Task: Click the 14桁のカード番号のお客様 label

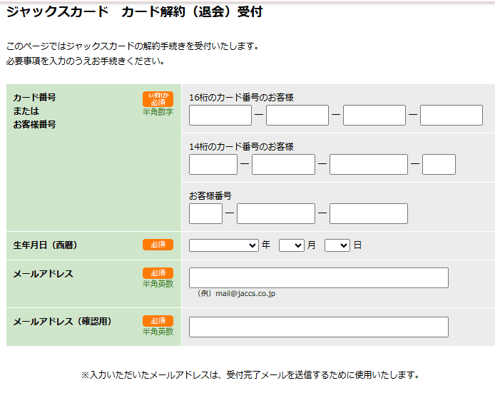Action: [x=241, y=147]
